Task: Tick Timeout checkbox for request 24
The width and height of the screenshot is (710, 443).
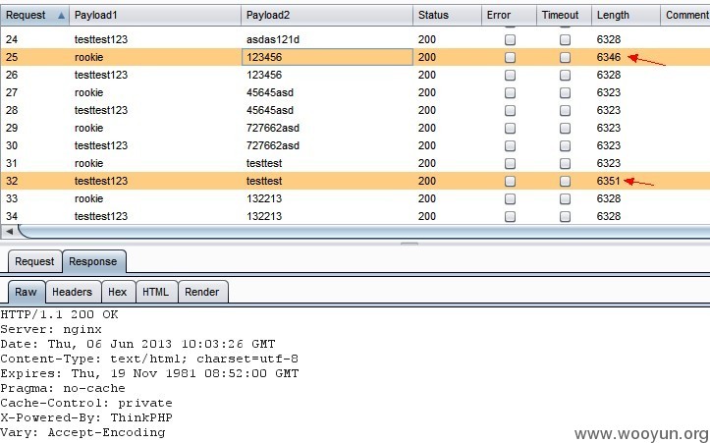Action: pyautogui.click(x=565, y=40)
